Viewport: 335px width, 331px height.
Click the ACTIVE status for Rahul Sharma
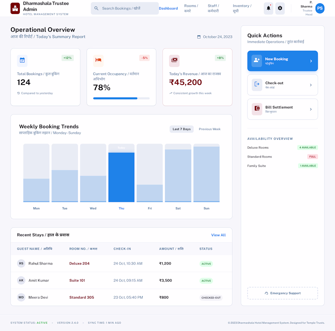tap(206, 264)
